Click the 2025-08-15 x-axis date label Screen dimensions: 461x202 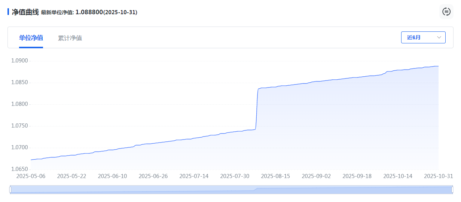275,176
